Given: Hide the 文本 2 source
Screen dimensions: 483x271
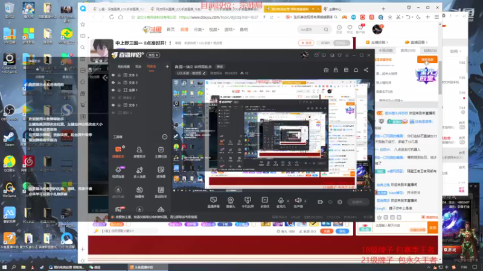Looking at the screenshot, I should coord(113,83).
